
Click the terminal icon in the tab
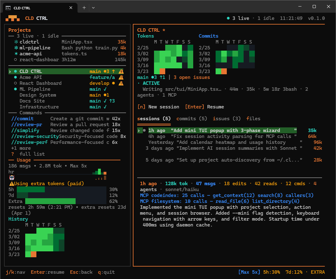point(8,8)
